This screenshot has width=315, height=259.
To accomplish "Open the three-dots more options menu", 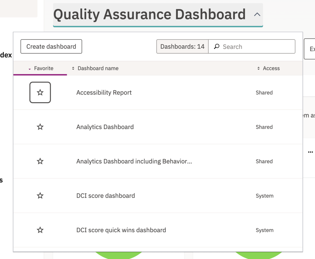I will coord(310,152).
